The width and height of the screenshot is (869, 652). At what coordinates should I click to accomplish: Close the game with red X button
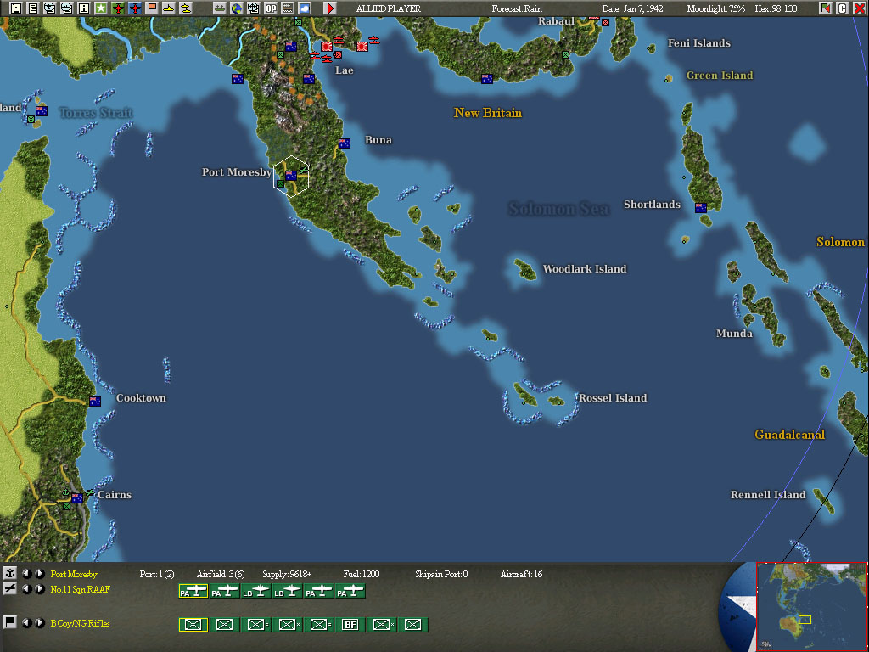point(859,8)
